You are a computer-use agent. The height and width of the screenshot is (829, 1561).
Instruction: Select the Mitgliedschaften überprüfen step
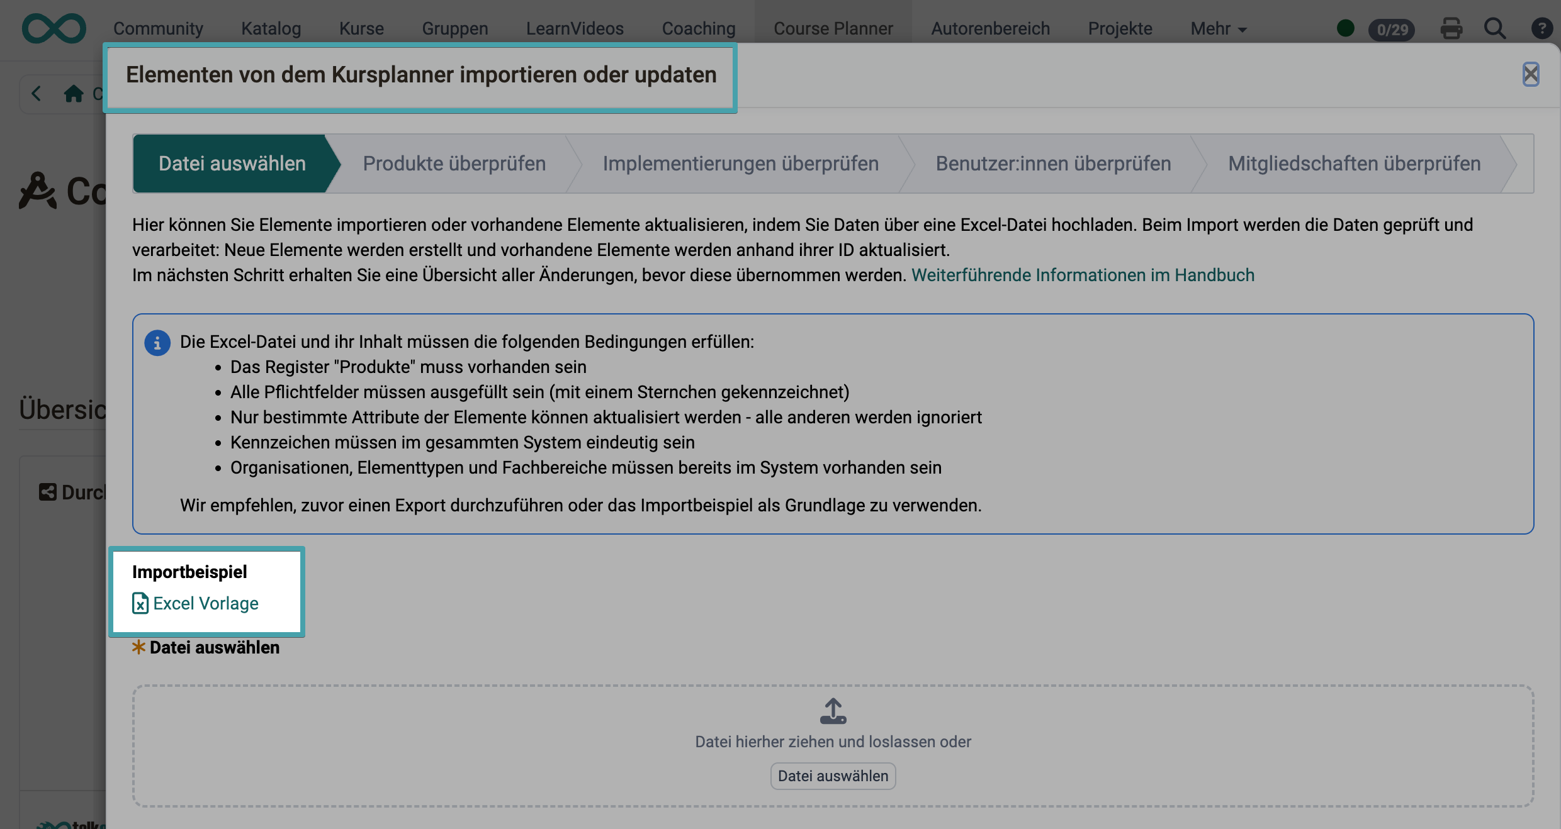coord(1355,164)
